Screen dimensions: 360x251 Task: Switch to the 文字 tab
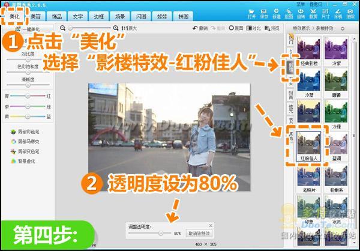pyautogui.click(x=78, y=17)
